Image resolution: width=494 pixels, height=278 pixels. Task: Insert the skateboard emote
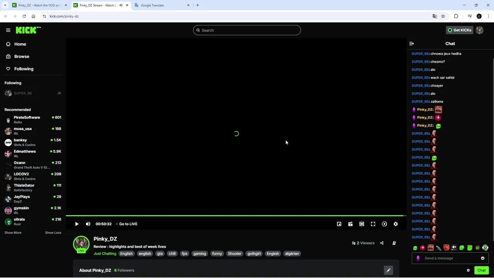coord(438,247)
